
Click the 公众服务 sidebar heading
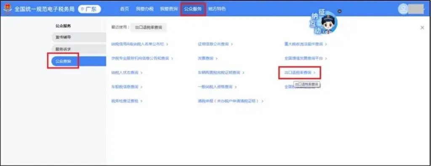tap(63, 26)
